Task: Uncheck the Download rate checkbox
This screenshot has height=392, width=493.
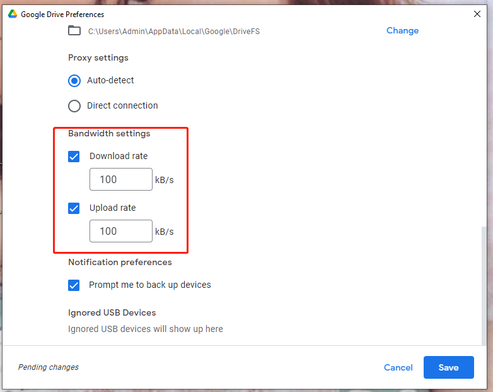Action: (74, 157)
